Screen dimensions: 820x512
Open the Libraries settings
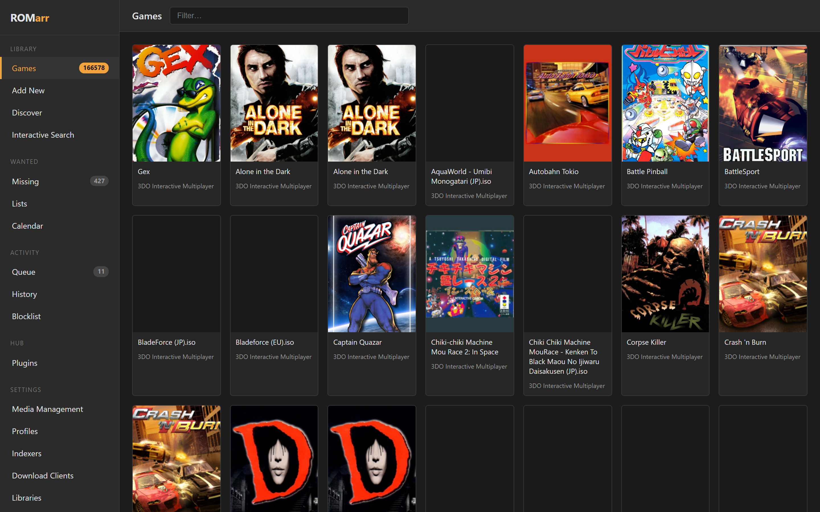[x=60, y=498]
